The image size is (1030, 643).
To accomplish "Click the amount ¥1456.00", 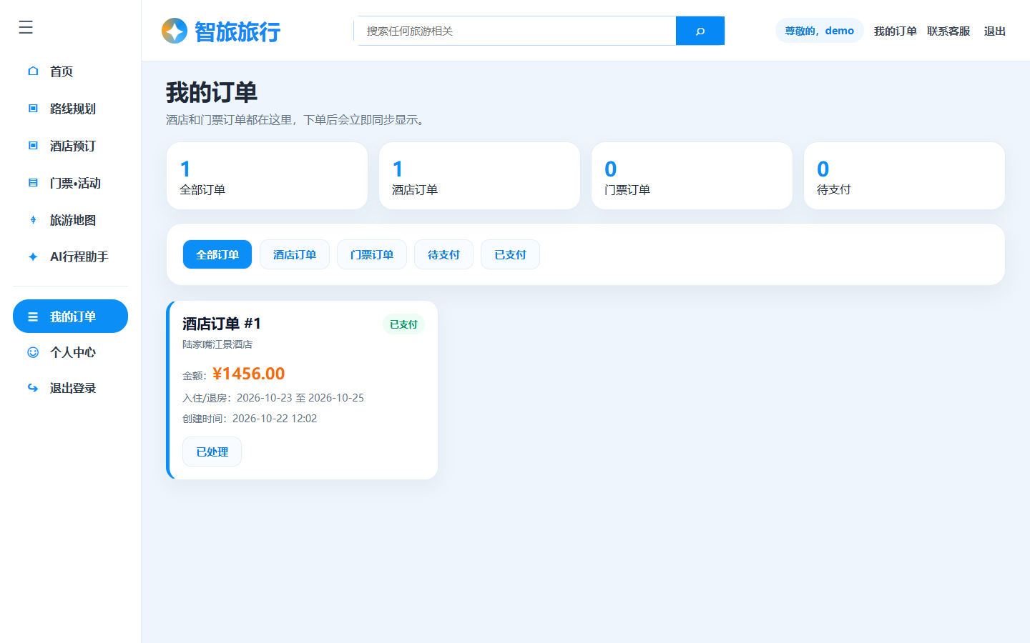I will (249, 374).
